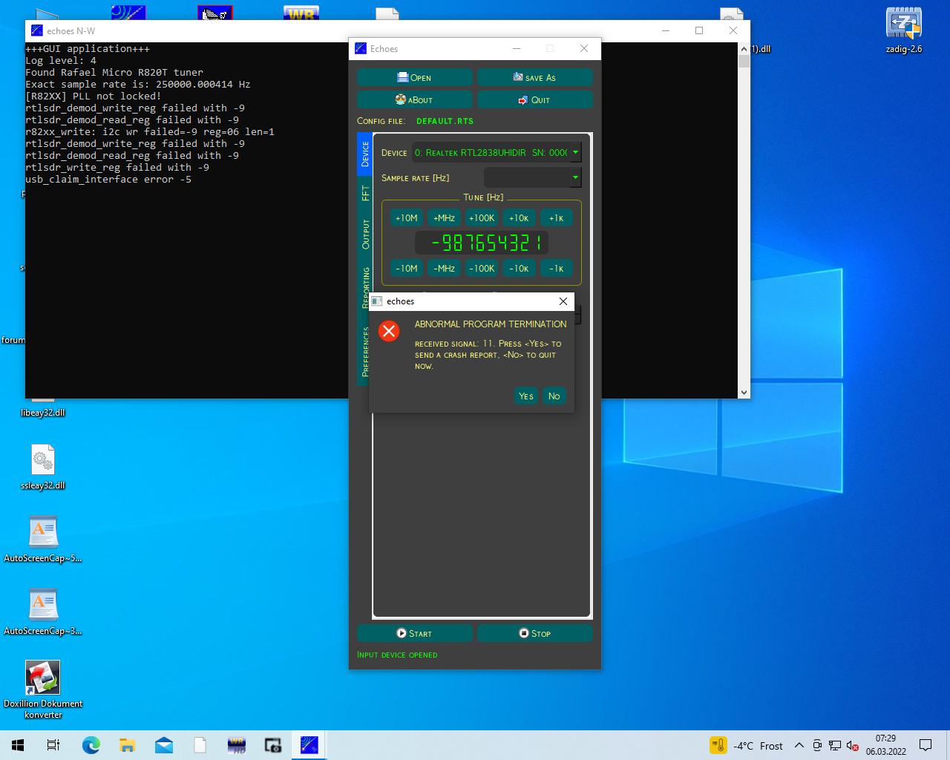Open the notification center

(x=926, y=745)
